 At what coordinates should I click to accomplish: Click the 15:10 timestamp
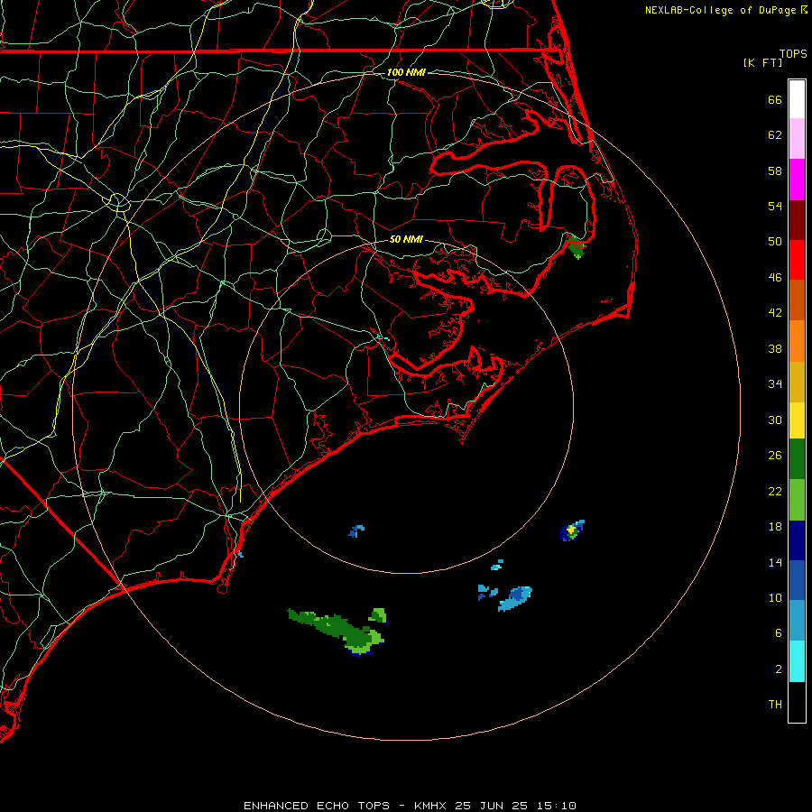click(556, 806)
